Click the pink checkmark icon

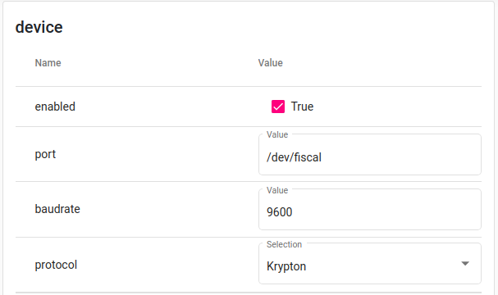click(278, 107)
